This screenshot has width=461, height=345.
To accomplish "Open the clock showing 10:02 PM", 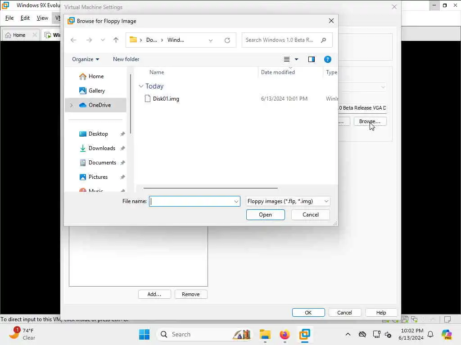I will coord(411,334).
